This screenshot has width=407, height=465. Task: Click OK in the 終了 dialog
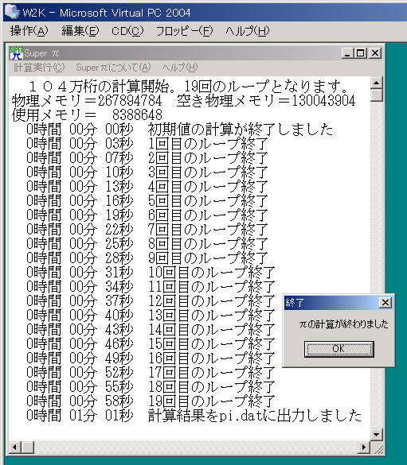pos(339,349)
